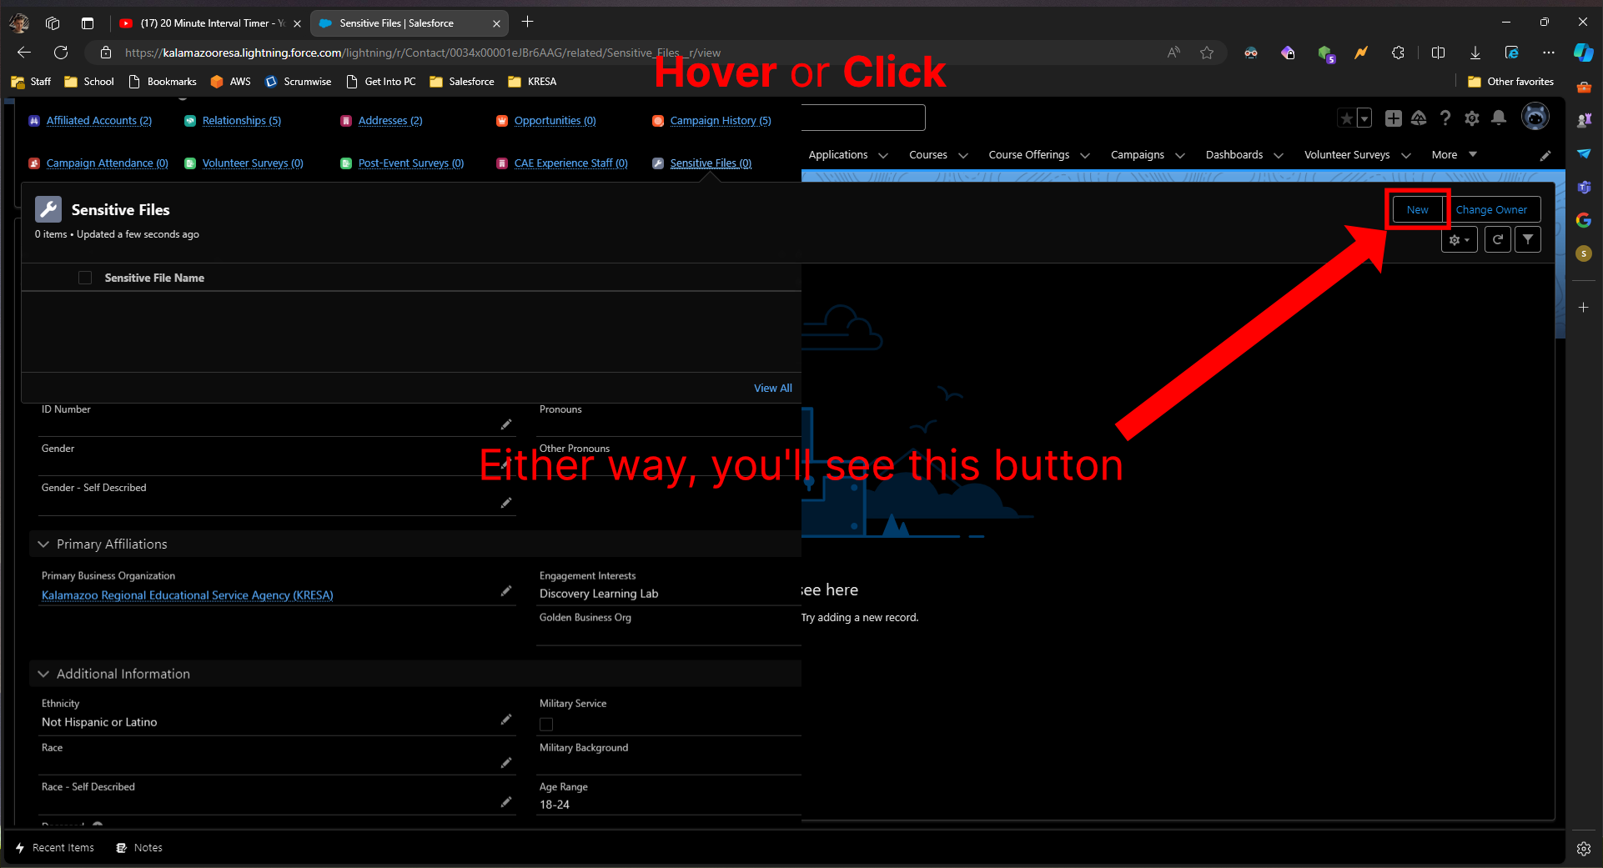This screenshot has height=868, width=1603.
Task: Open the Campaigns tab
Action: 1137,155
